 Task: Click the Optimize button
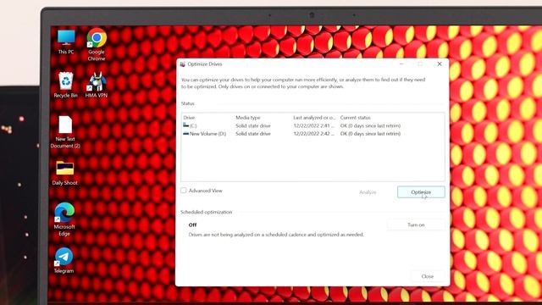coord(421,192)
